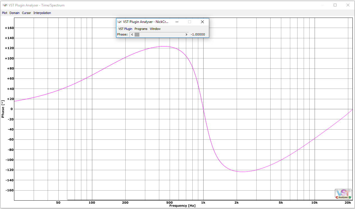Click the Phase label in plugin window
The height and width of the screenshot is (209, 355).
[122, 34]
